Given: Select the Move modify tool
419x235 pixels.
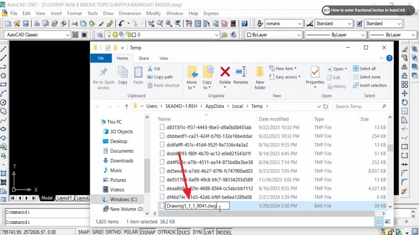Looking at the screenshot, I should [405, 93].
